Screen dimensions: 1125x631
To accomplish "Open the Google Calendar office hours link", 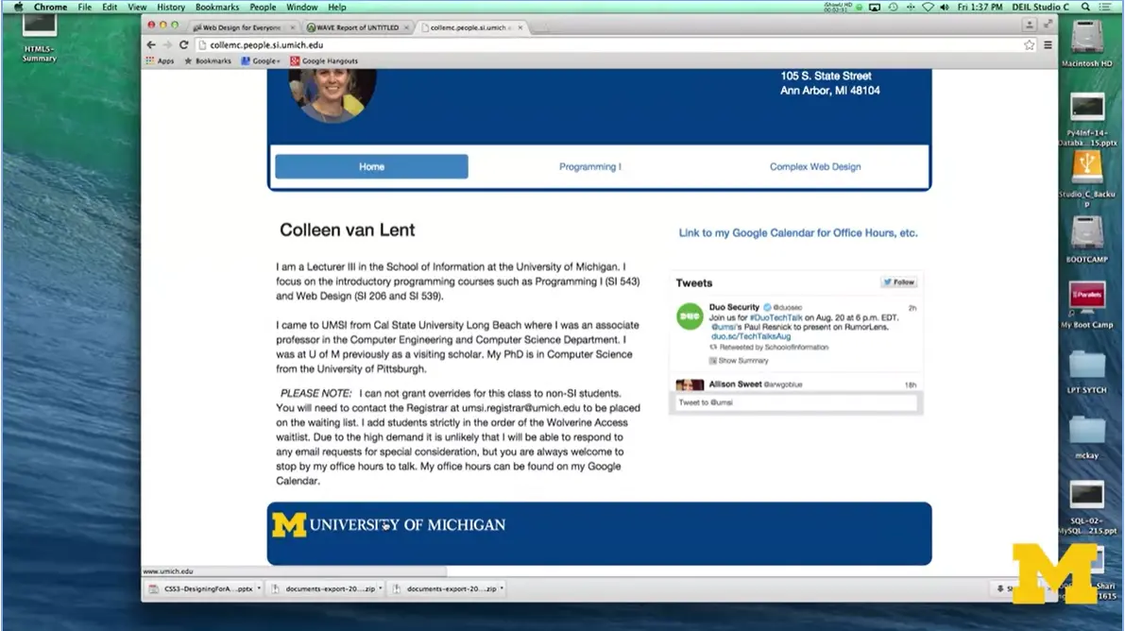I will 797,232.
